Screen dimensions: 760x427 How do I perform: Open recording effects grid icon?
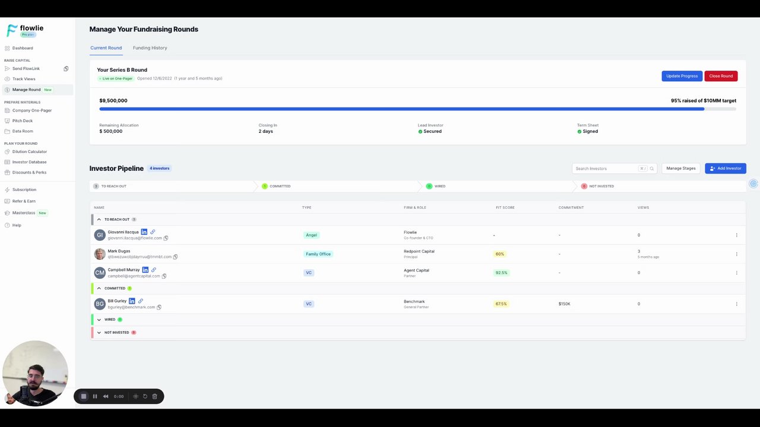[x=135, y=396]
